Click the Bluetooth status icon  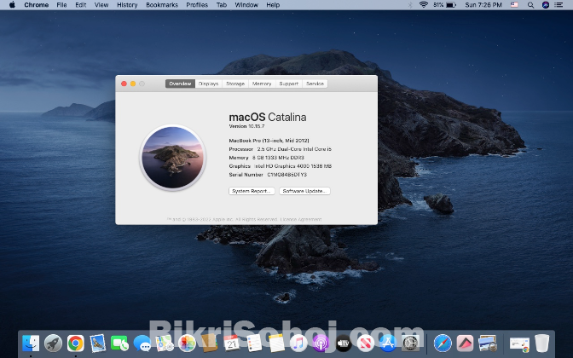click(x=410, y=5)
